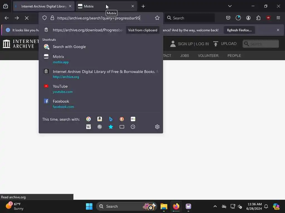
Task: Open the clock and date panel
Action: point(254,206)
